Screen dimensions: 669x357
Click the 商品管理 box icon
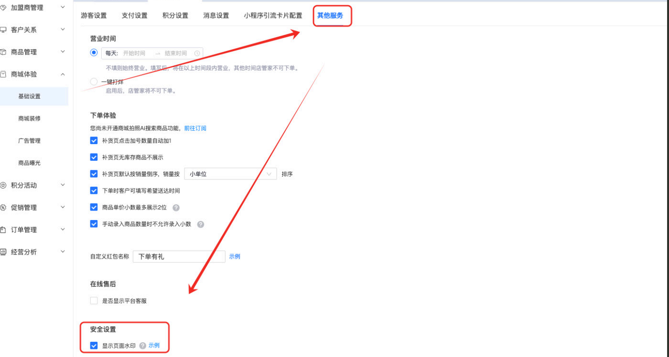click(x=3, y=52)
